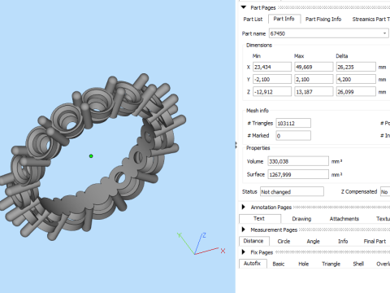
Task: Click the XYZ axis orientation indicator
Action: point(201,243)
